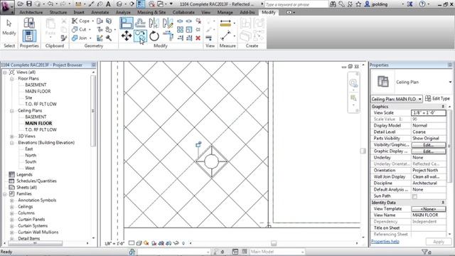This screenshot has width=455, height=256.
Task: Click the Open folder icon in quick access toolbar
Action: click(21, 4)
